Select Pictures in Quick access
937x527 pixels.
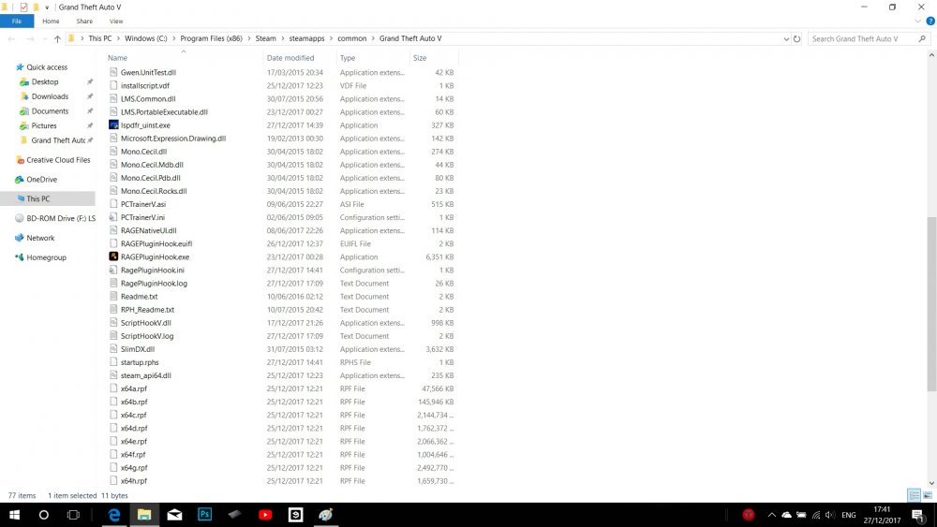[x=44, y=126]
